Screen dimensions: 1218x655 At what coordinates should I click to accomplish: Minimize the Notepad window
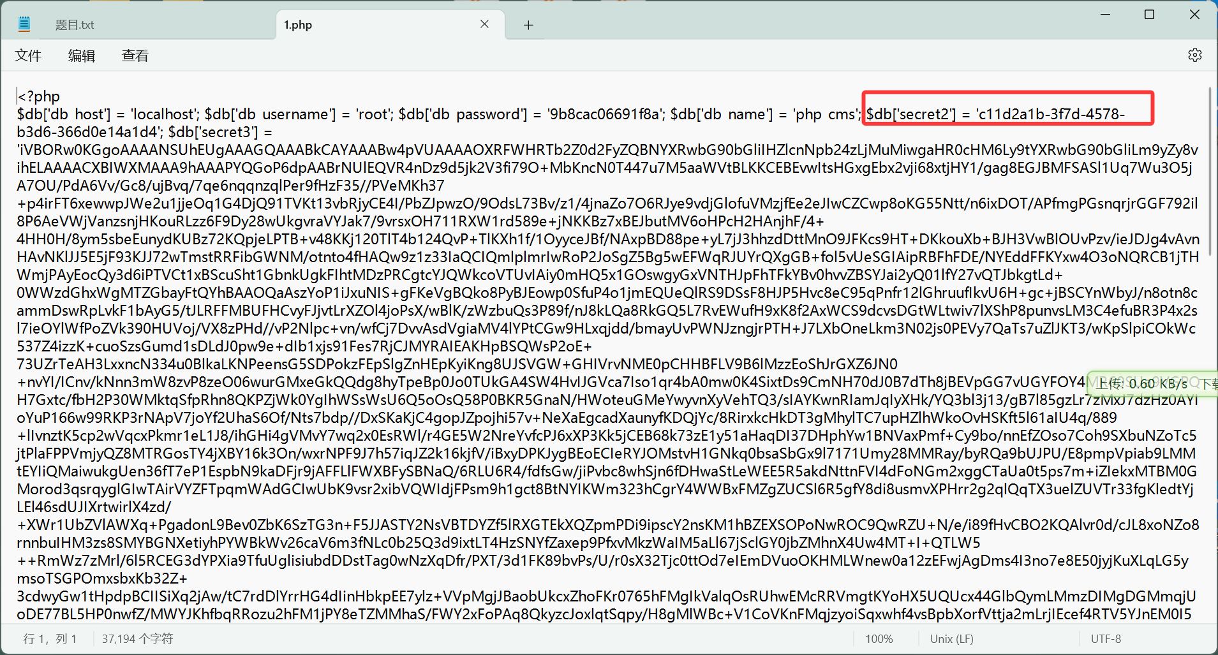pos(1105,14)
